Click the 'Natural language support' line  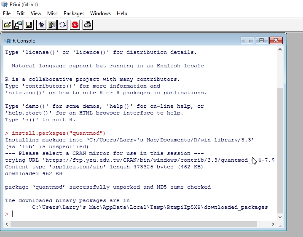[x=107, y=66]
